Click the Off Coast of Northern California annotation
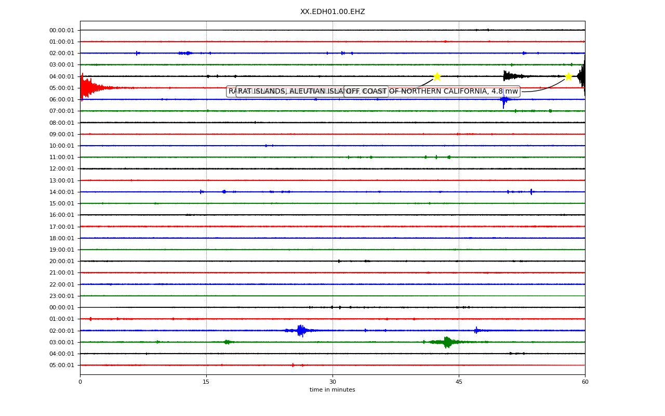The width and height of the screenshot is (665, 416). [432, 92]
